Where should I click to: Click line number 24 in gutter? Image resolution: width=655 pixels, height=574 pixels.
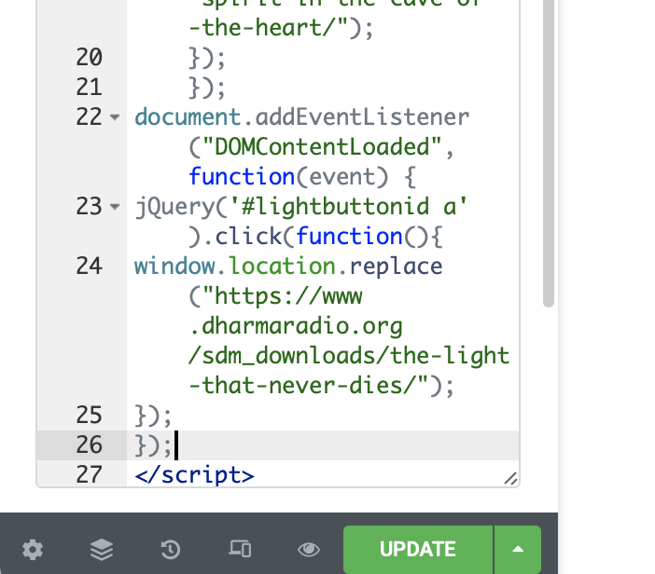click(89, 266)
